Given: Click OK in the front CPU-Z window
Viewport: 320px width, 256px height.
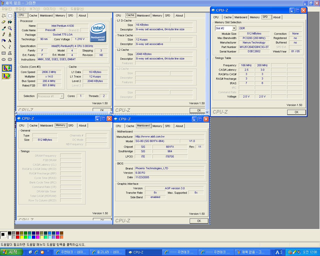Looking at the screenshot, I should coord(296,112).
